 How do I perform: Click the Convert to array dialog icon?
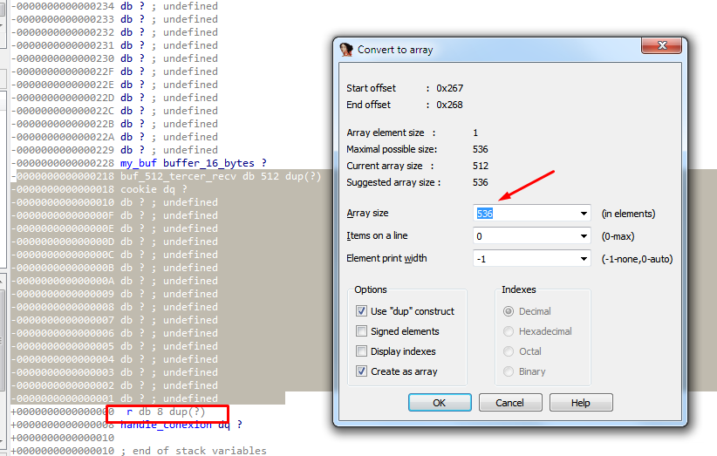[346, 50]
